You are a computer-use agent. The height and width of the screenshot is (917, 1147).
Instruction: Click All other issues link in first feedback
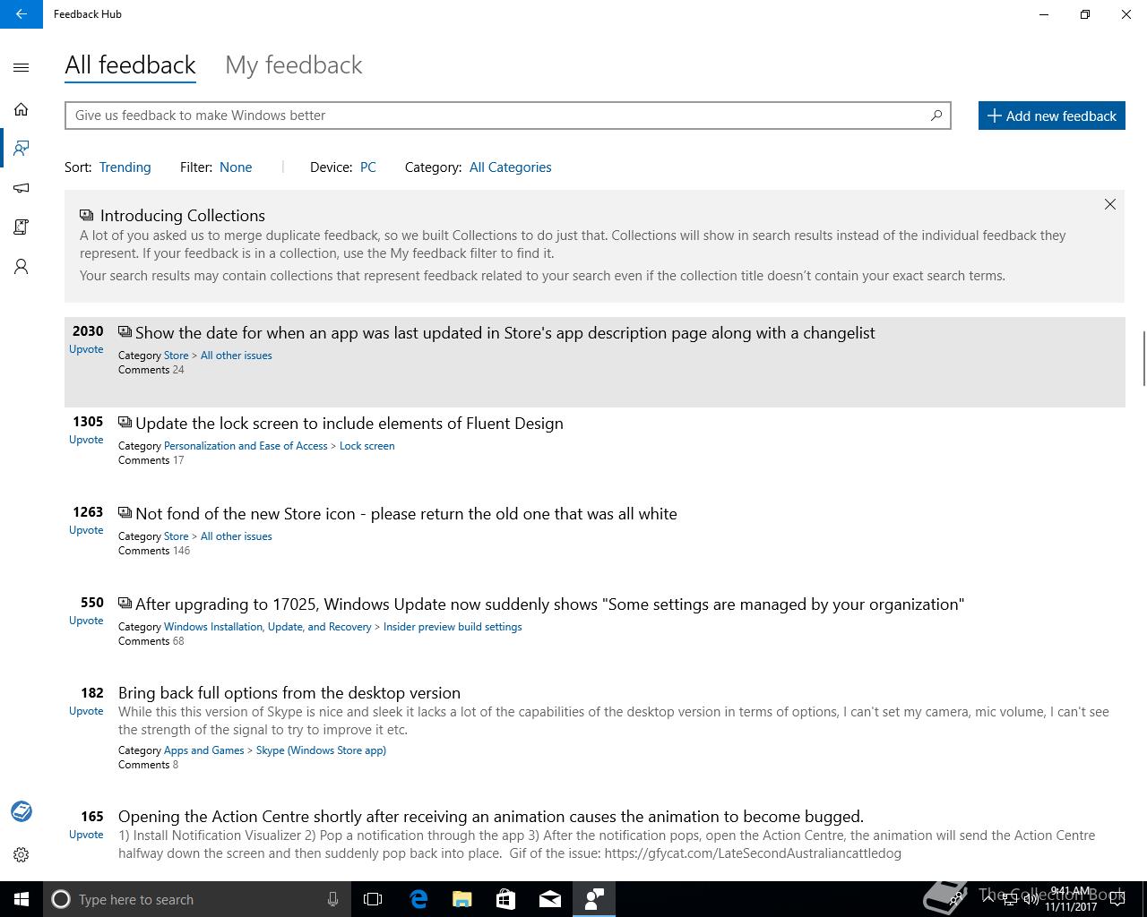(236, 356)
